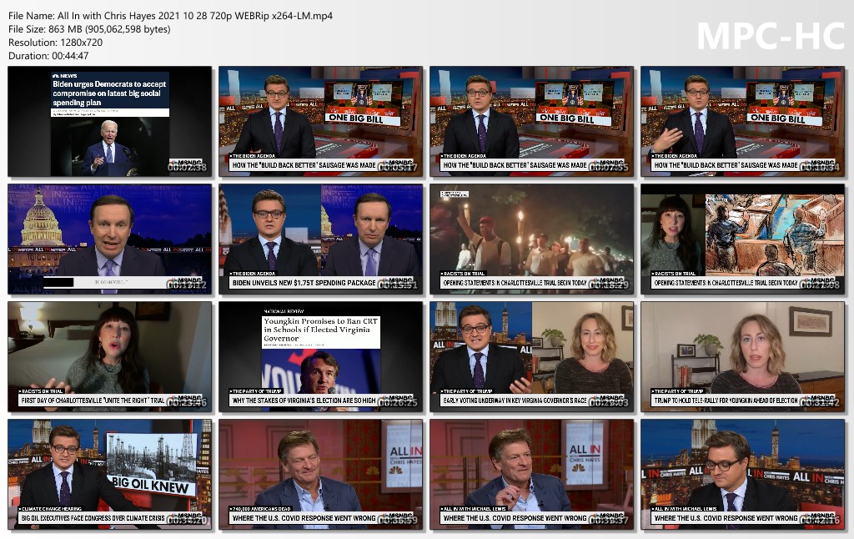Image resolution: width=854 pixels, height=539 pixels.
Task: Open '740,000 Americans dead' Covid response thumbnail
Action: click(x=321, y=475)
